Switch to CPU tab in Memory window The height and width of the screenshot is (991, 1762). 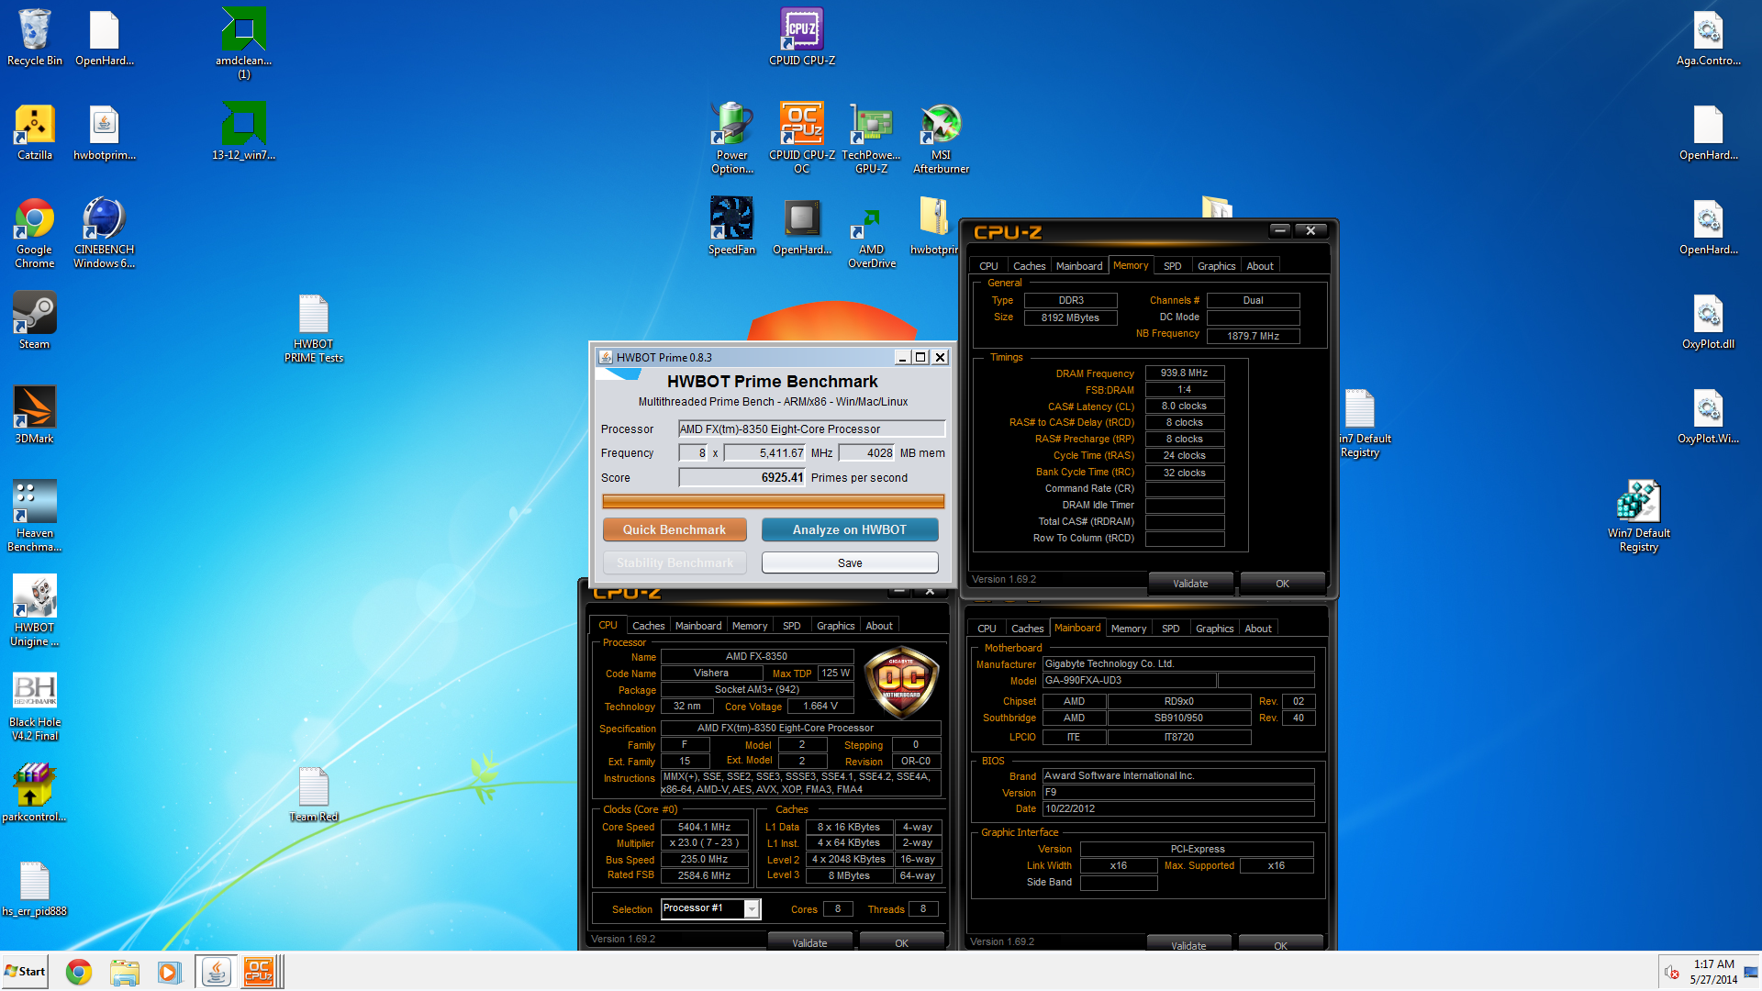coord(988,266)
